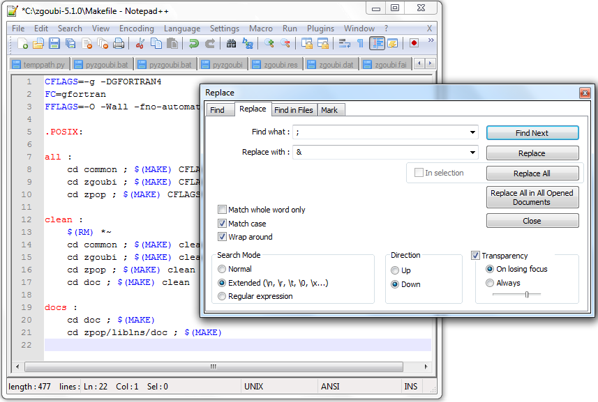Click the Print toolbar icon
The height and width of the screenshot is (402, 598).
(119, 43)
